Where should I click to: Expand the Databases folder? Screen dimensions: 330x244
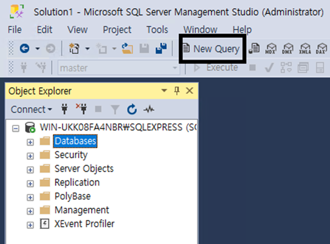click(x=30, y=142)
